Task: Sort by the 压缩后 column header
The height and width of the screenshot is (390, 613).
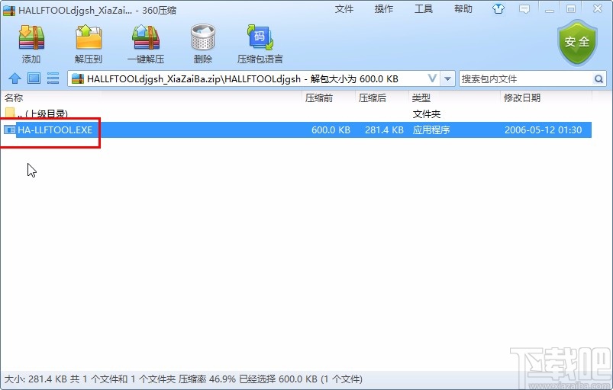Action: click(x=382, y=98)
